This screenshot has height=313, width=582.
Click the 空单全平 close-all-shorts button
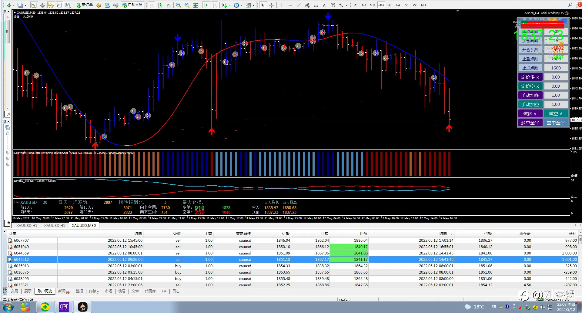556,123
